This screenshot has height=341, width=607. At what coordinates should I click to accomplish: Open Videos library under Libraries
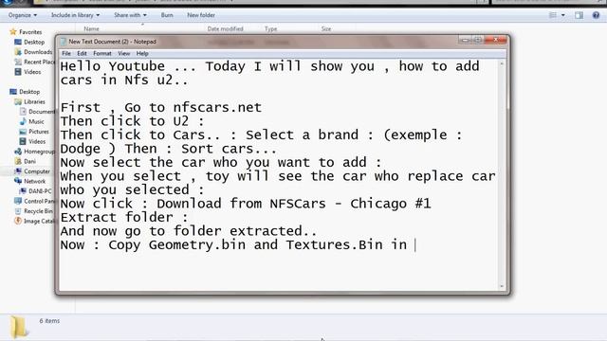(x=37, y=142)
